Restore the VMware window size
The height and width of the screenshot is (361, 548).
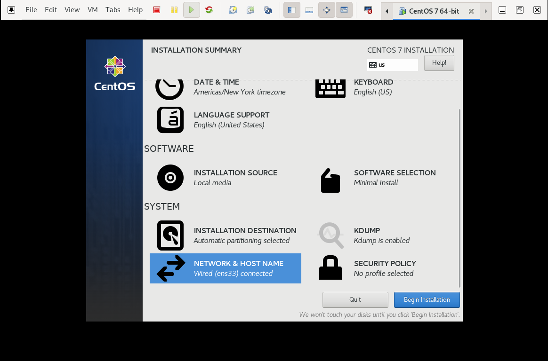tap(520, 10)
